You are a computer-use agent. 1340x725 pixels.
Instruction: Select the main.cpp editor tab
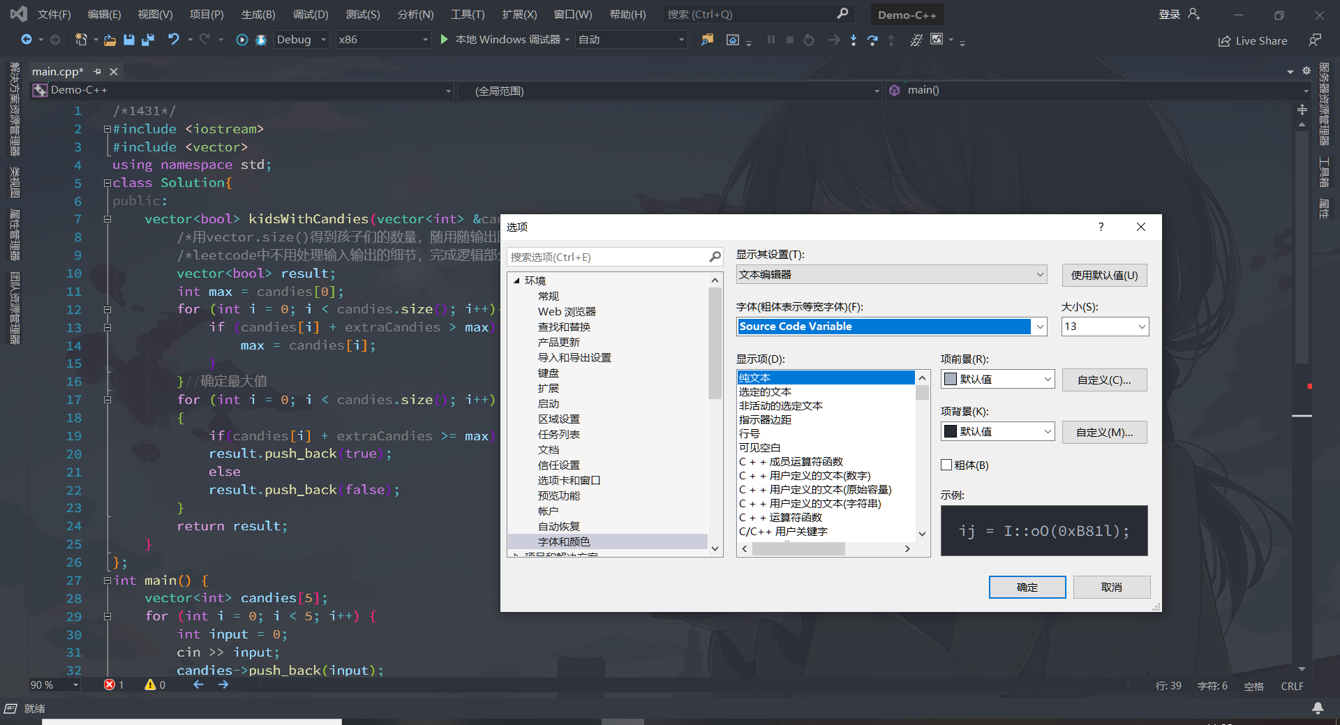[57, 71]
